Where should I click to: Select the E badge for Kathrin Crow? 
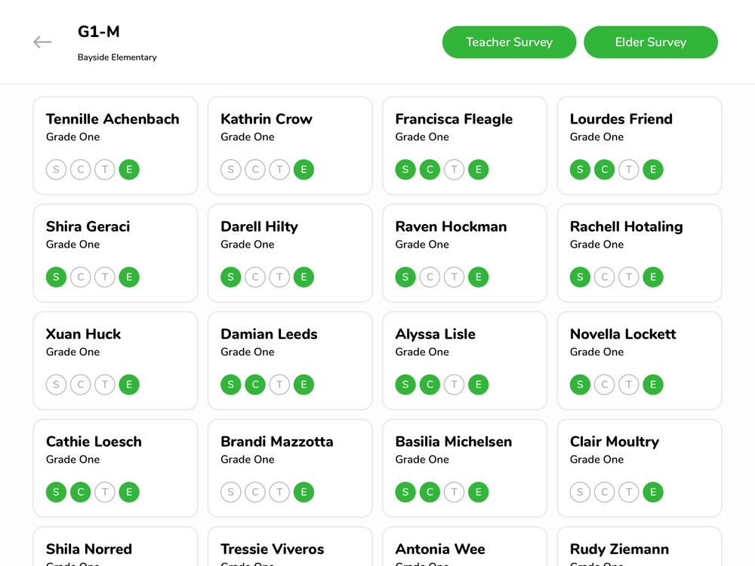pos(304,169)
